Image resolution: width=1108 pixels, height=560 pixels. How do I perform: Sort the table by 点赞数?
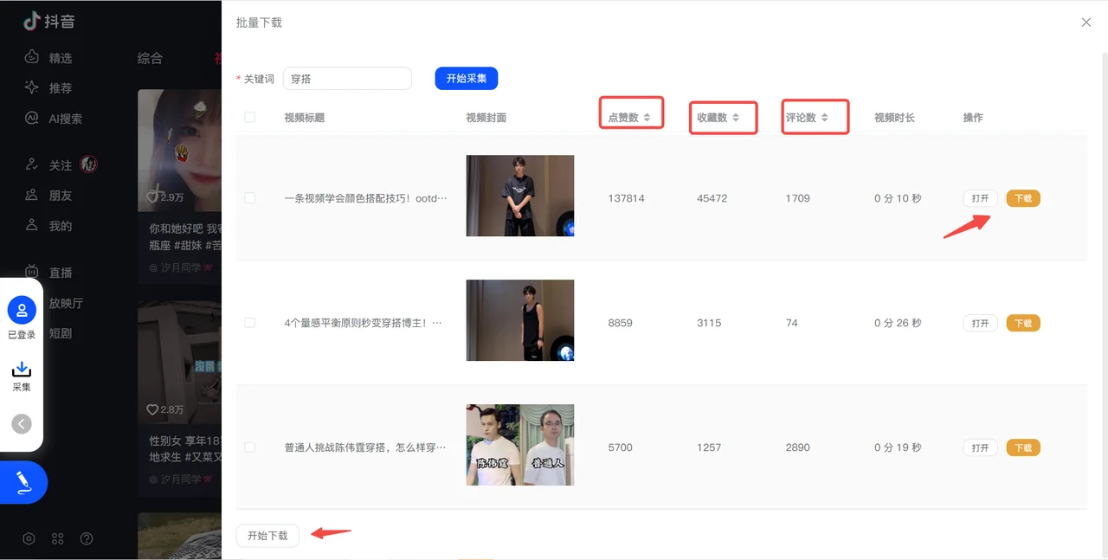coord(631,117)
